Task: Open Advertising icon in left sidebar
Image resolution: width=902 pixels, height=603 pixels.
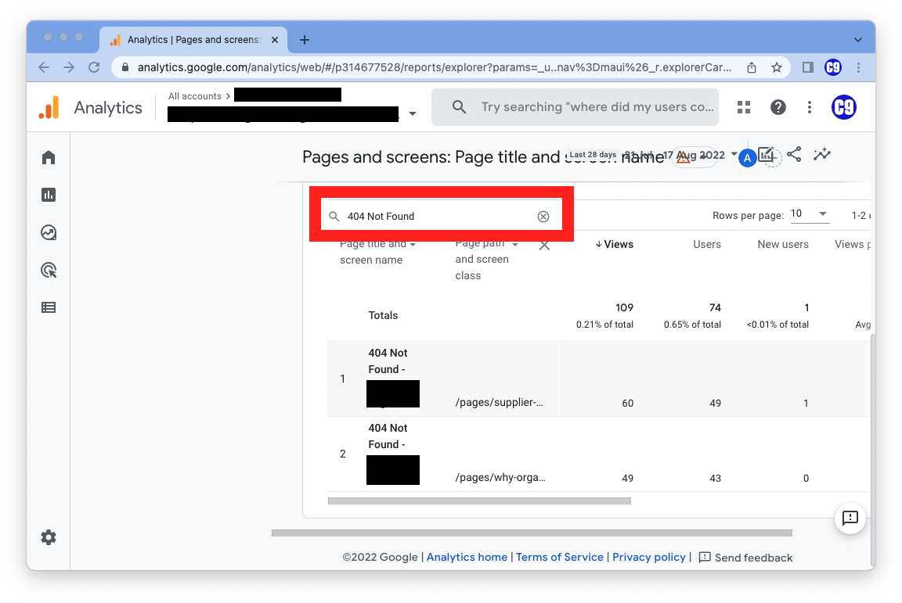Action: pyautogui.click(x=49, y=270)
